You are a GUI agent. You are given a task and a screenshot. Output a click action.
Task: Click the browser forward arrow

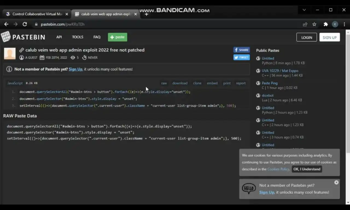click(16, 24)
